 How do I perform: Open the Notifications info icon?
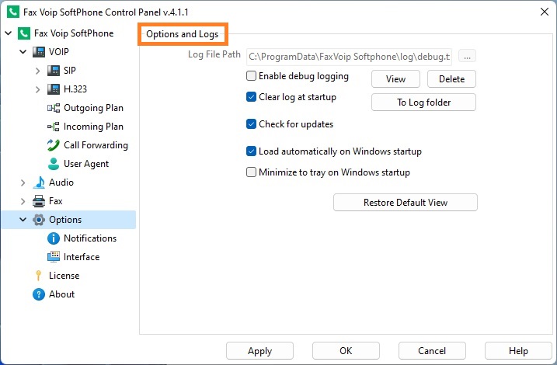[x=54, y=238]
